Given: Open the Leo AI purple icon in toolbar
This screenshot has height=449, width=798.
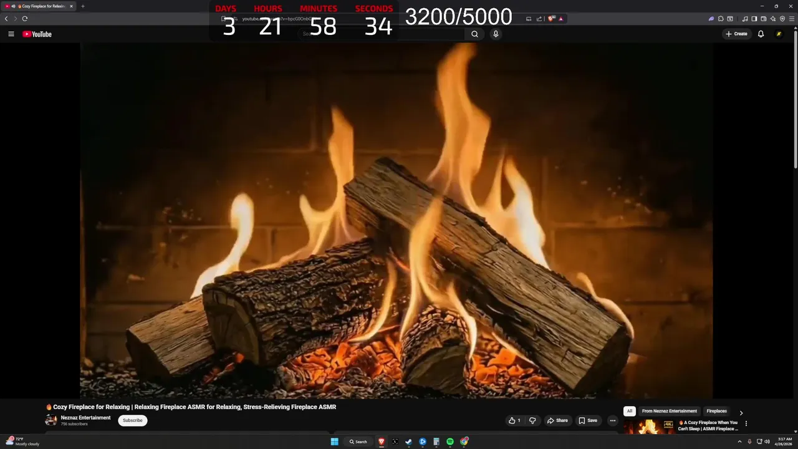Looking at the screenshot, I should click(x=711, y=19).
